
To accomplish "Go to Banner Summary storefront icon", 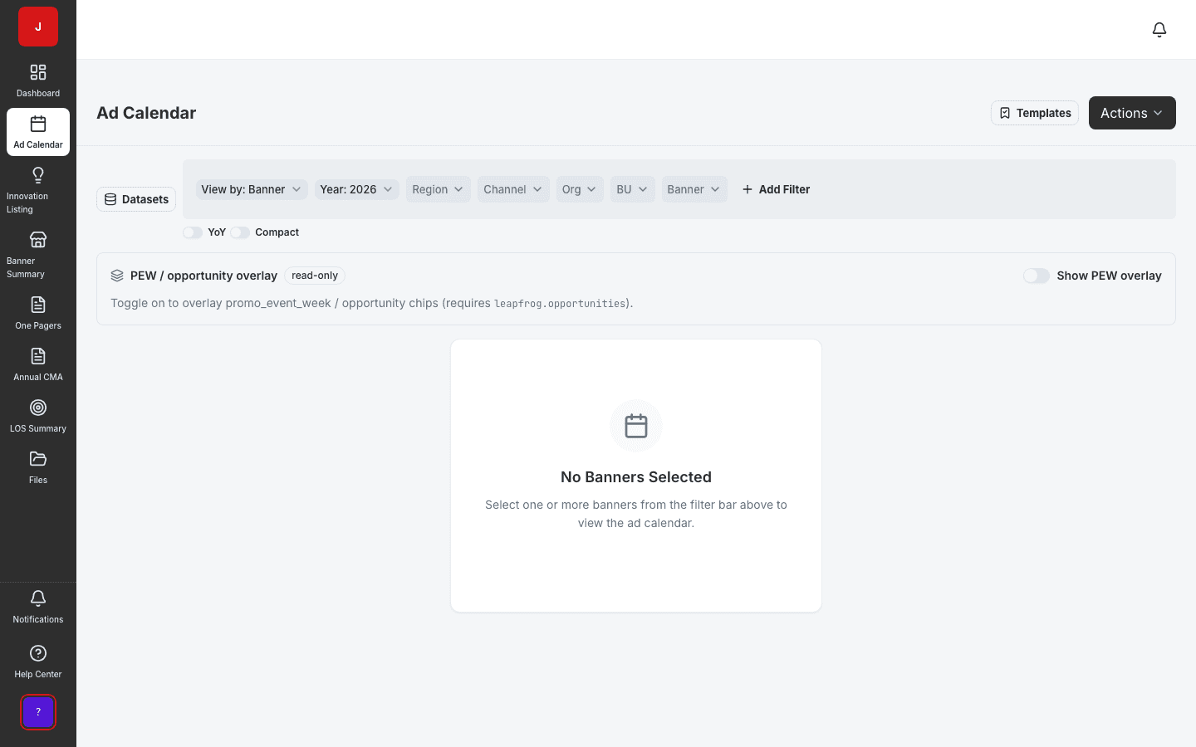I will pos(38,240).
